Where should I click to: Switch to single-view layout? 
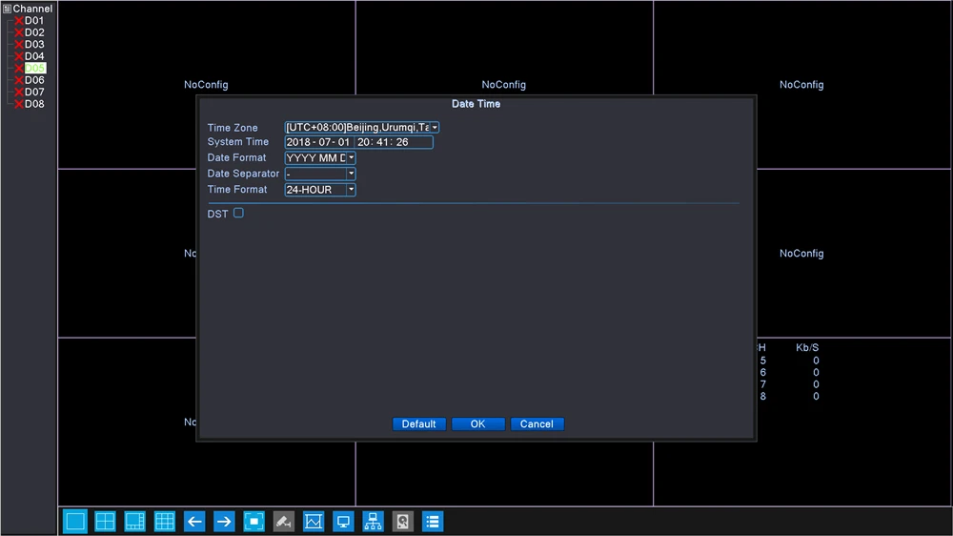tap(75, 522)
